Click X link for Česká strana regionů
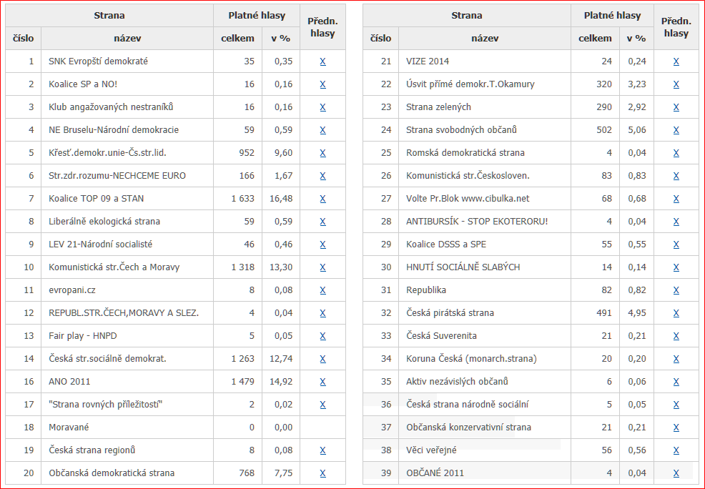Screen dimensions: 705x489 point(322,451)
